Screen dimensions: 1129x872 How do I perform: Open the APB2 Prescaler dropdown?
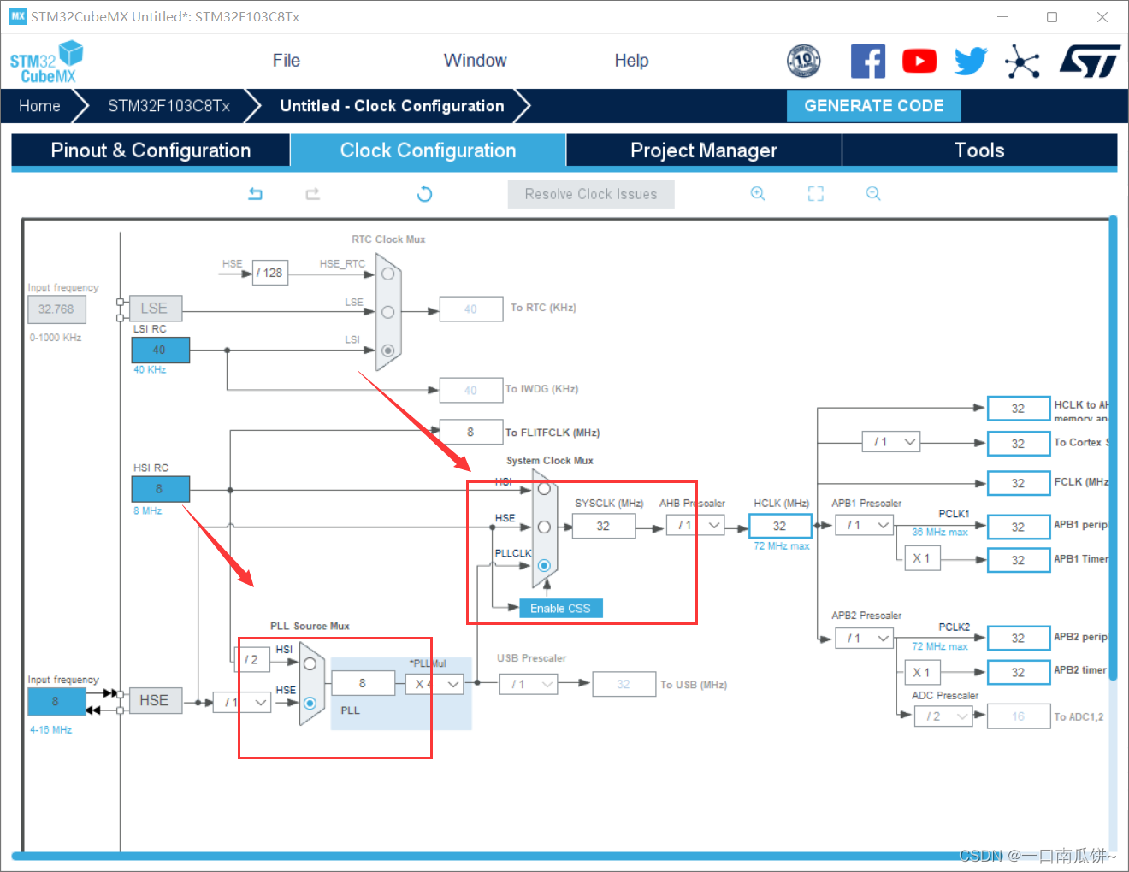[x=865, y=638]
